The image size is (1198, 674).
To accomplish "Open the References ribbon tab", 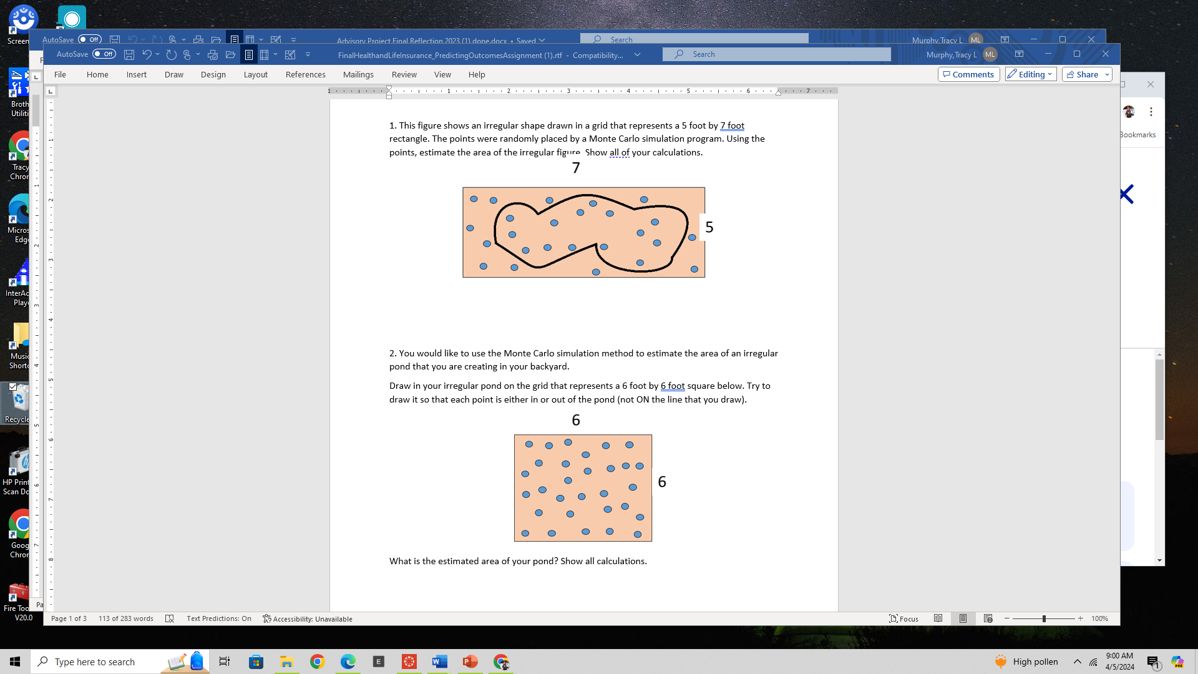I will pos(306,74).
